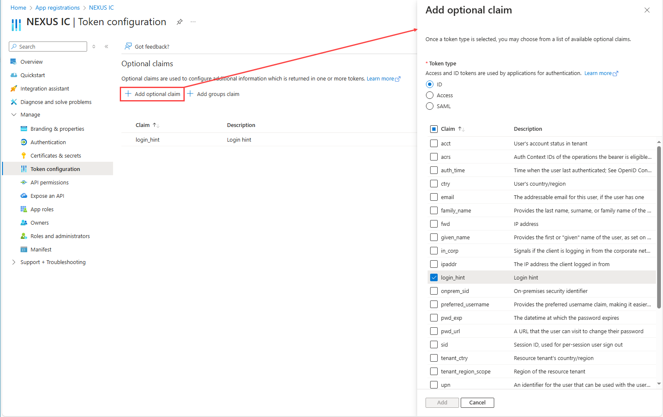Click the Authentication icon
The image size is (663, 417).
[x=24, y=142]
